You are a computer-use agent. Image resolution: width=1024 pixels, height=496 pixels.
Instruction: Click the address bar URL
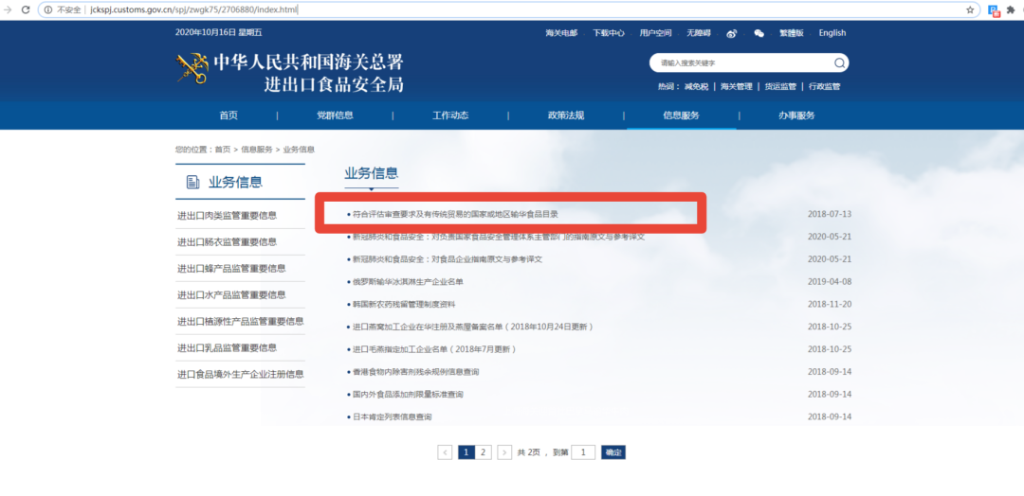point(194,9)
